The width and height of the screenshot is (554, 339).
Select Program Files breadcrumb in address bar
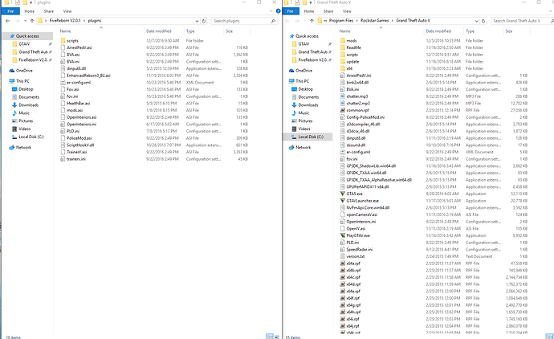[341, 21]
